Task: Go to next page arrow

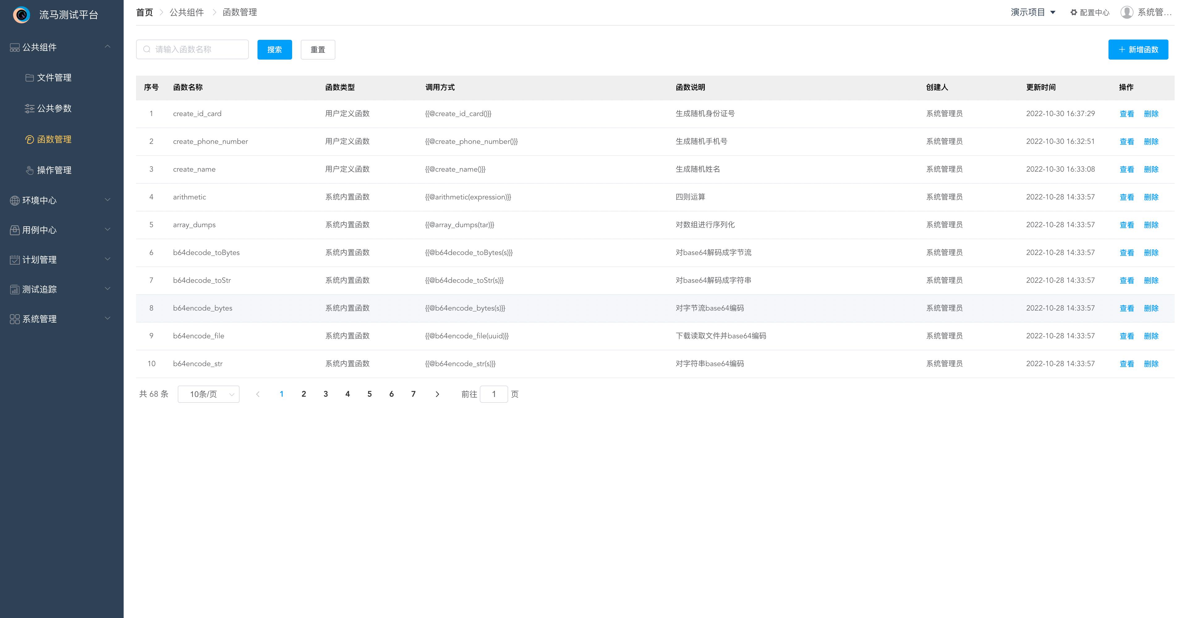Action: [437, 395]
